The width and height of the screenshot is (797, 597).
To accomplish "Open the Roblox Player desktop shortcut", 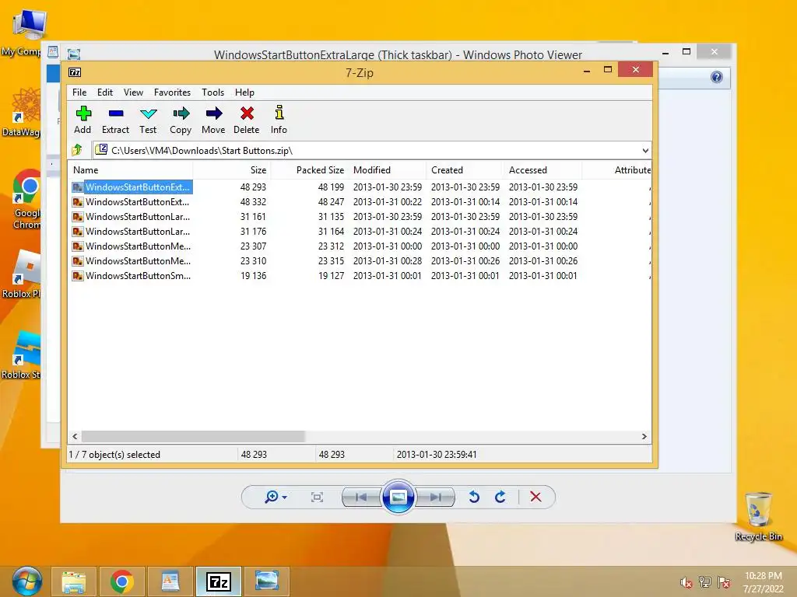I will 21,274.
